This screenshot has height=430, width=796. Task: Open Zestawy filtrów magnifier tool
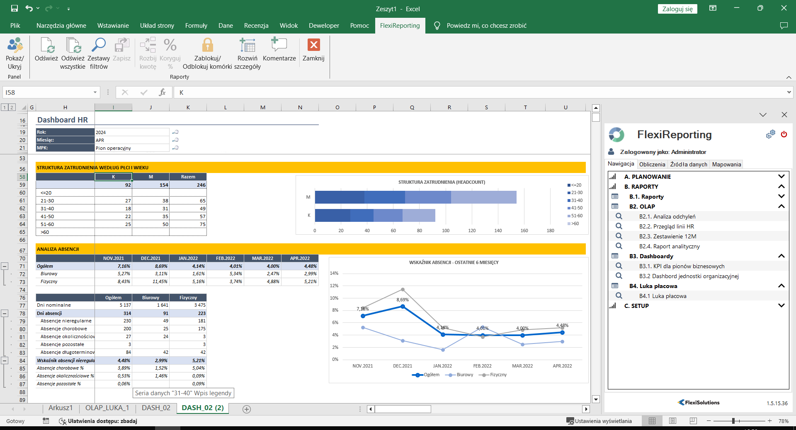tap(99, 46)
